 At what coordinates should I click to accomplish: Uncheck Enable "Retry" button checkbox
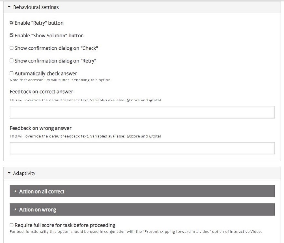pos(11,23)
